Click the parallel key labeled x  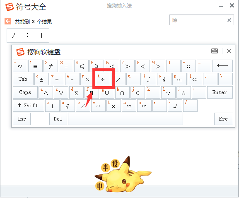(68, 106)
